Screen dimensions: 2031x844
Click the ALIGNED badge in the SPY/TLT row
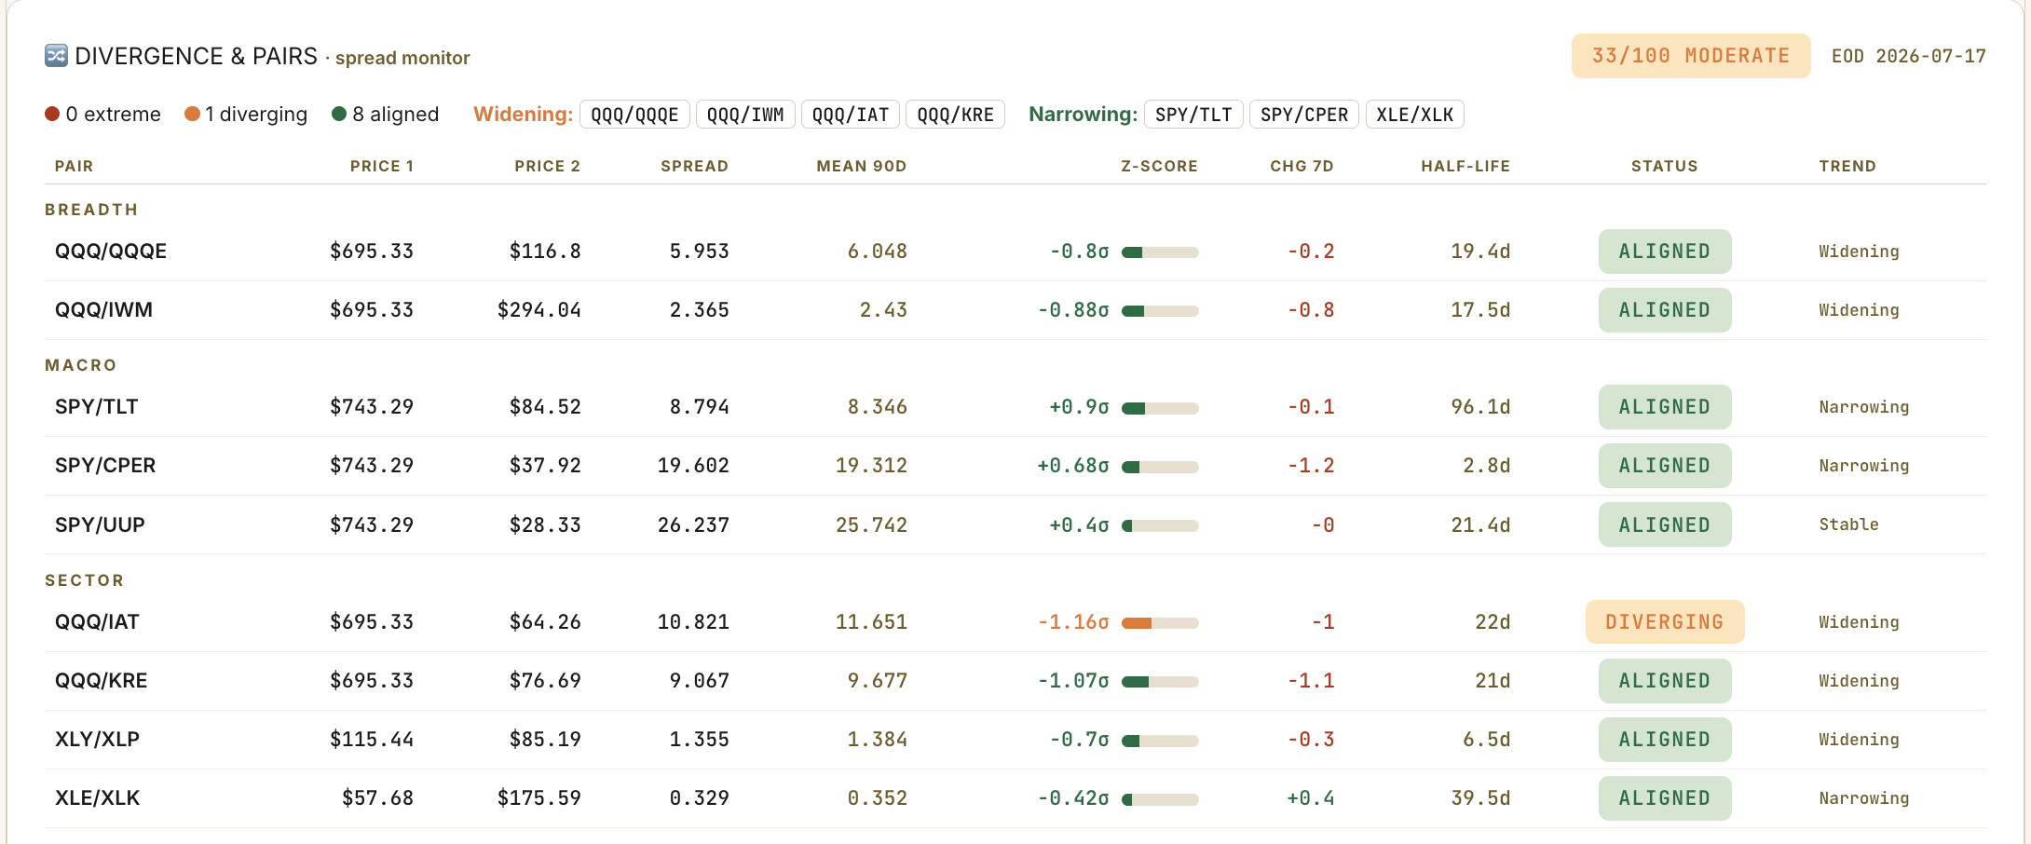[x=1665, y=407]
